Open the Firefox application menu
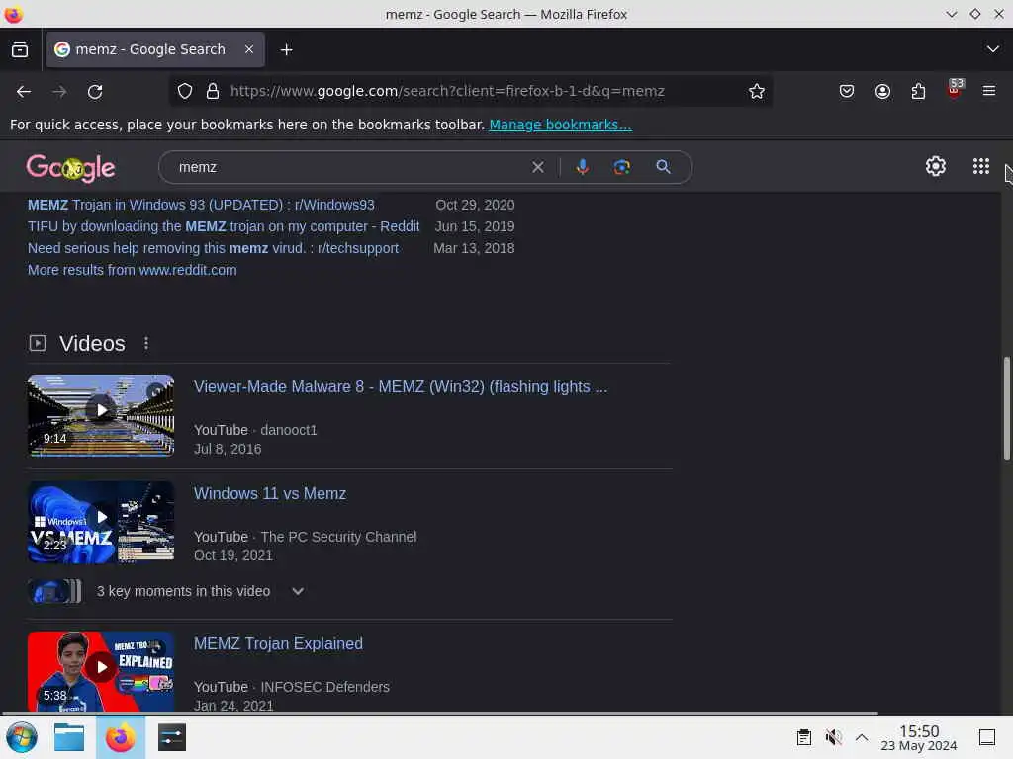The image size is (1013, 759). tap(989, 92)
